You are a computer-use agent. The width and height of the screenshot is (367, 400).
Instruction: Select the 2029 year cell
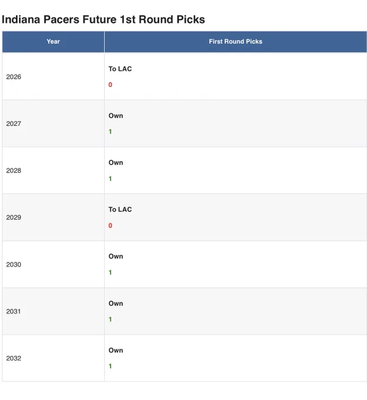53,217
